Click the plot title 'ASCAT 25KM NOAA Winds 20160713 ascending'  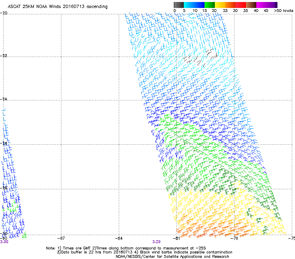tap(57, 6)
